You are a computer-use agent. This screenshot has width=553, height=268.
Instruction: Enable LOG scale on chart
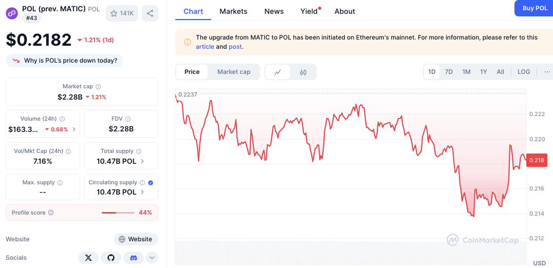point(524,72)
